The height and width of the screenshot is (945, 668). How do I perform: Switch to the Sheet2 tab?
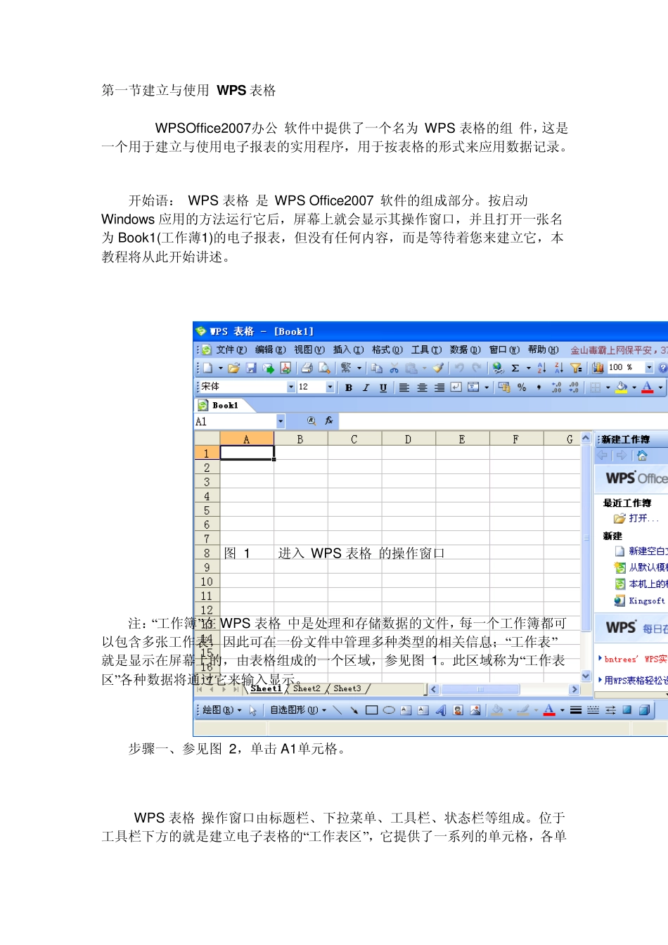click(307, 689)
